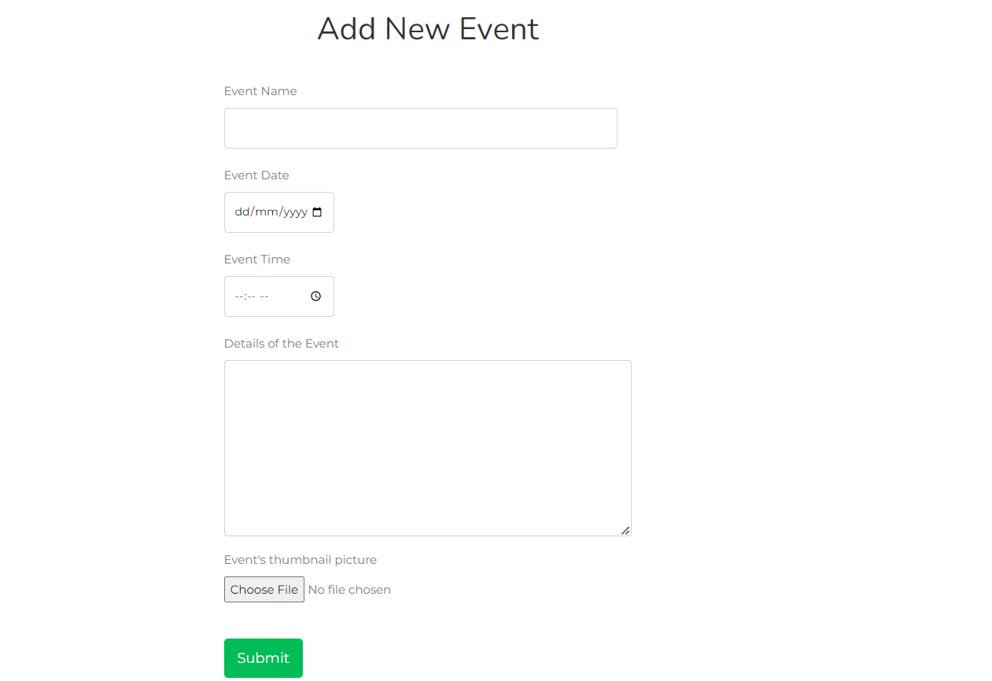Viewport: 992px width, 681px height.
Task: Click the Event's thumbnail picture label
Action: point(300,559)
